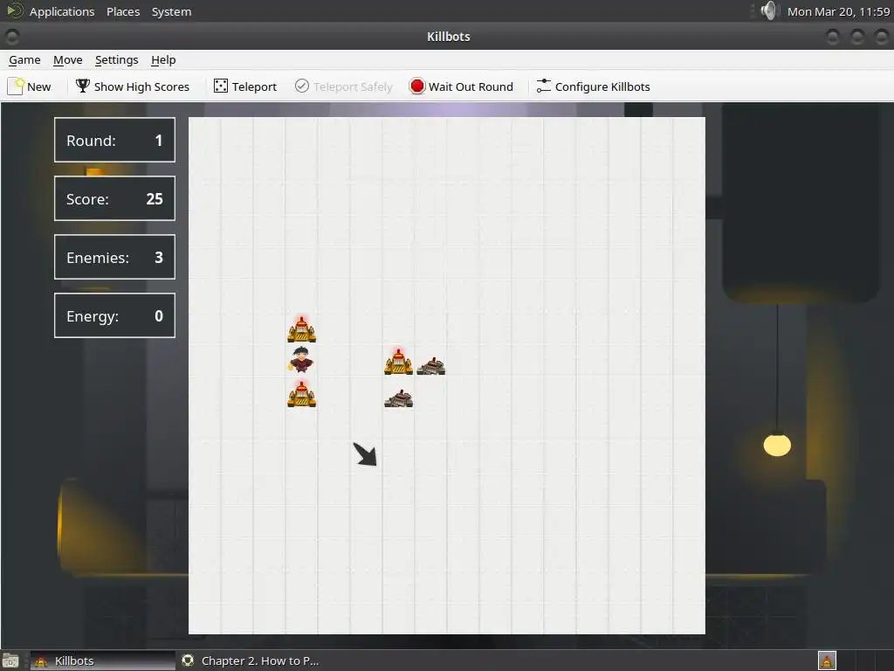894x671 pixels.
Task: Click the Killbots taskbar window button
Action: point(103,661)
